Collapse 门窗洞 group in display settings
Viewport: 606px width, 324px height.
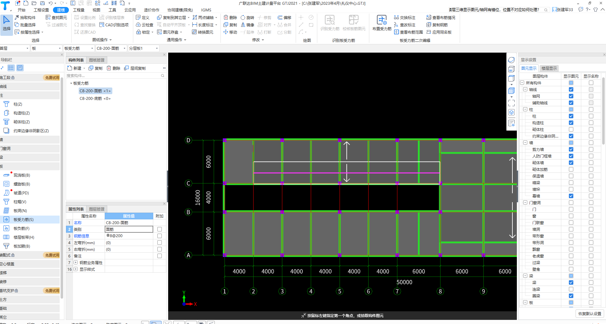(525, 203)
